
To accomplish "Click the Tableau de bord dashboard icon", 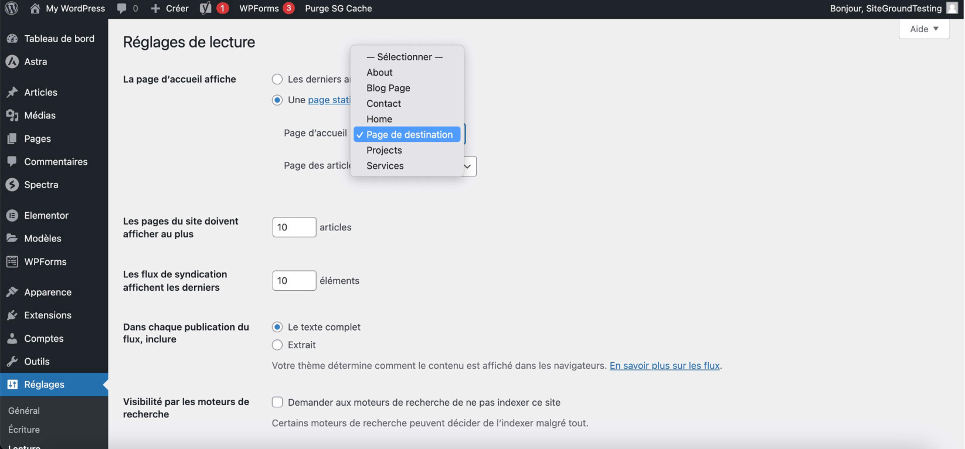I will coord(12,39).
